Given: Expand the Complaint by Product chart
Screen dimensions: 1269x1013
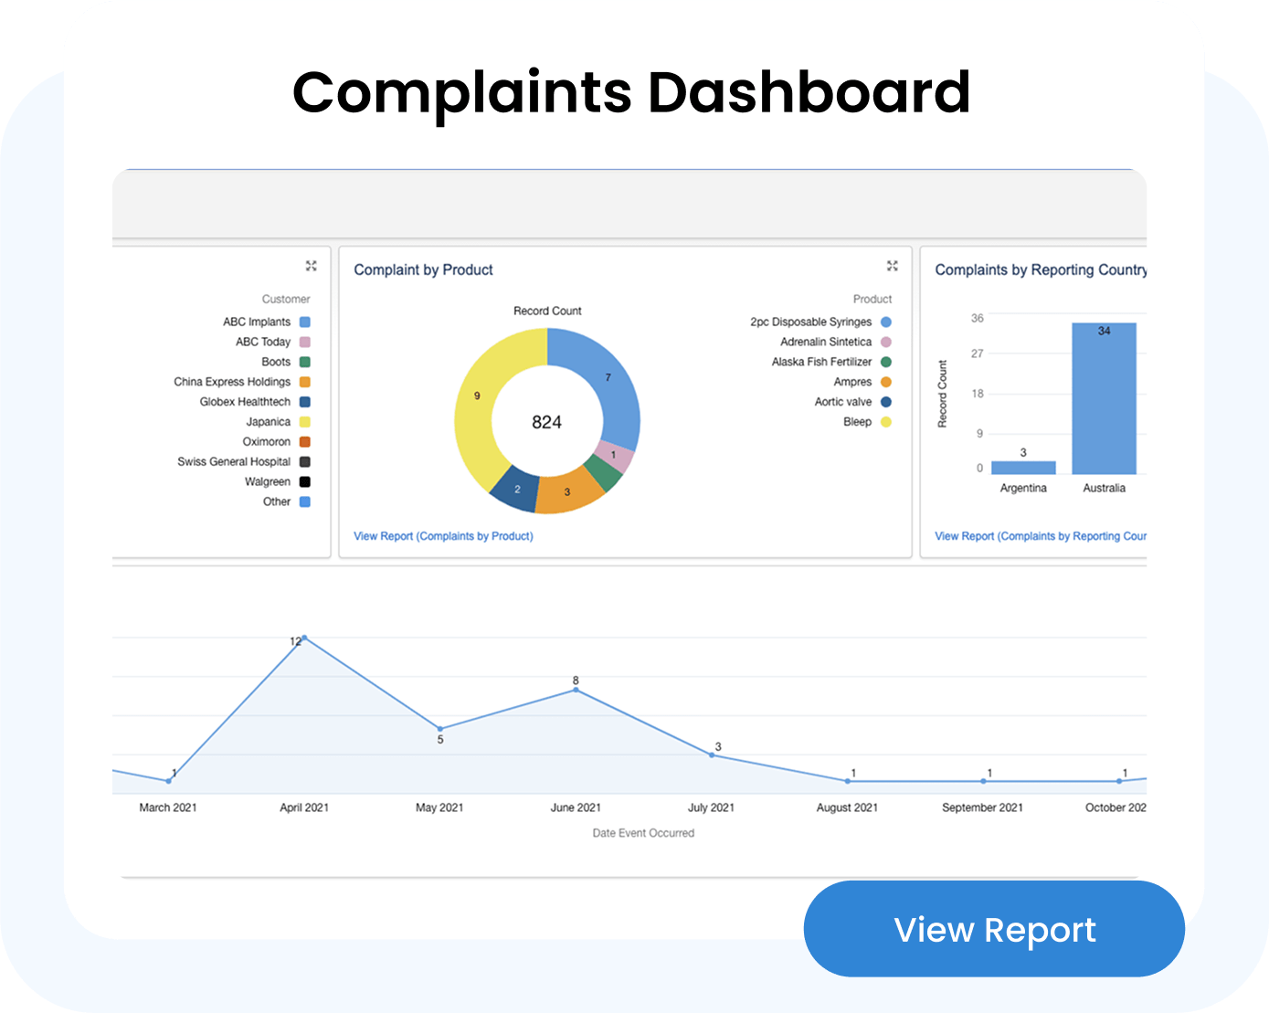Looking at the screenshot, I should click(892, 266).
